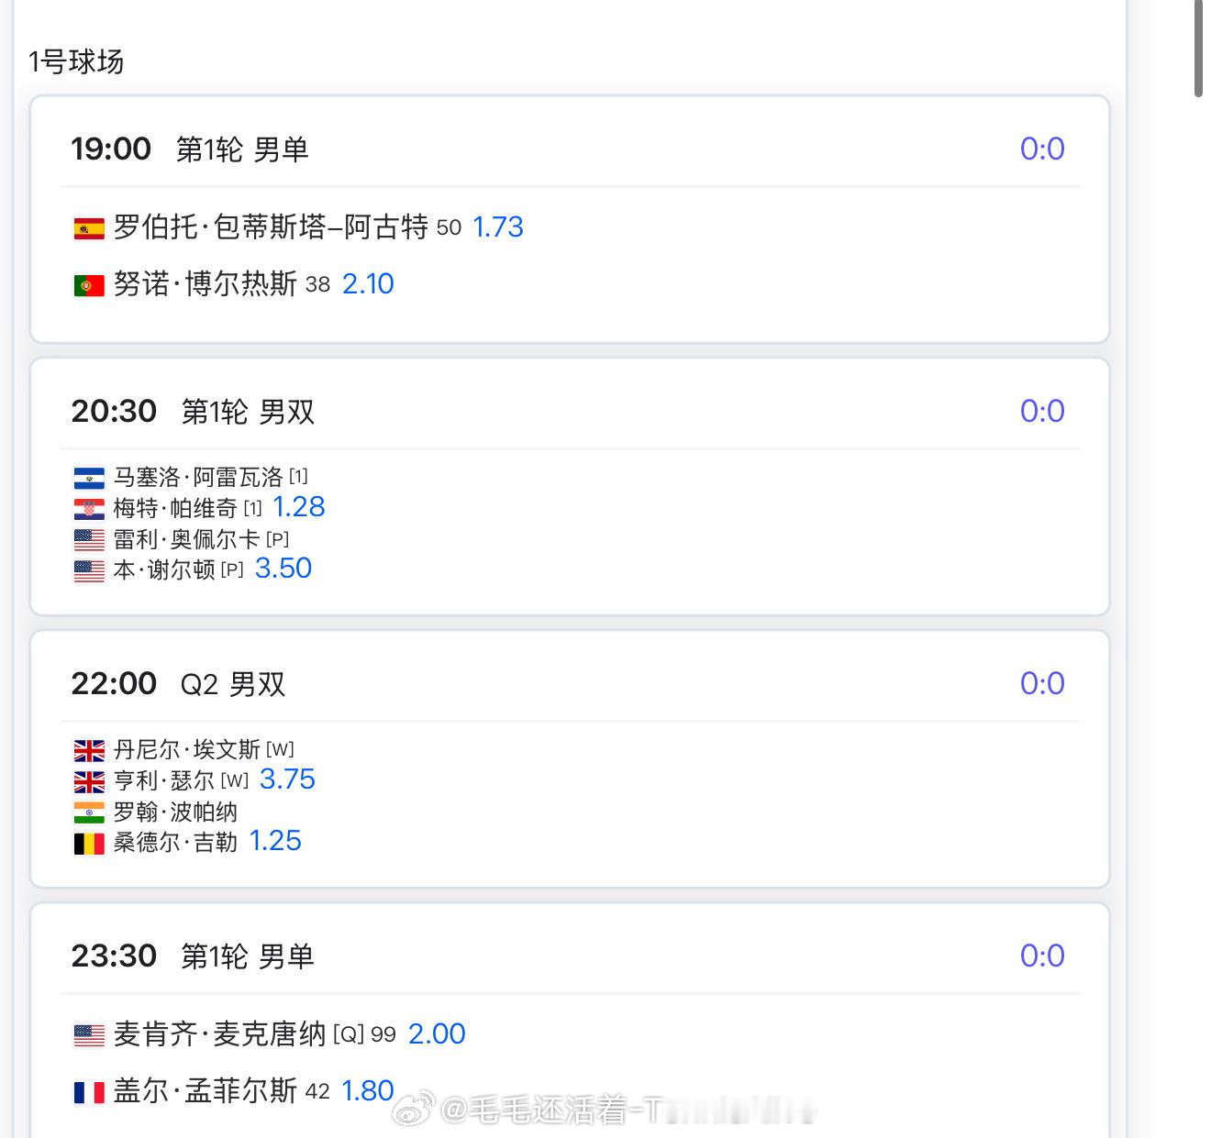This screenshot has width=1211, height=1138.
Task: Select odds 2.00 for 麦肯齐·麦克唐纳
Action: click(437, 1033)
